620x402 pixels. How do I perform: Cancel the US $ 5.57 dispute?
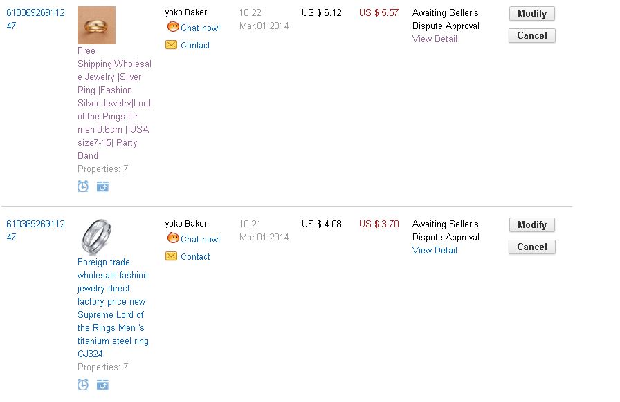click(532, 35)
